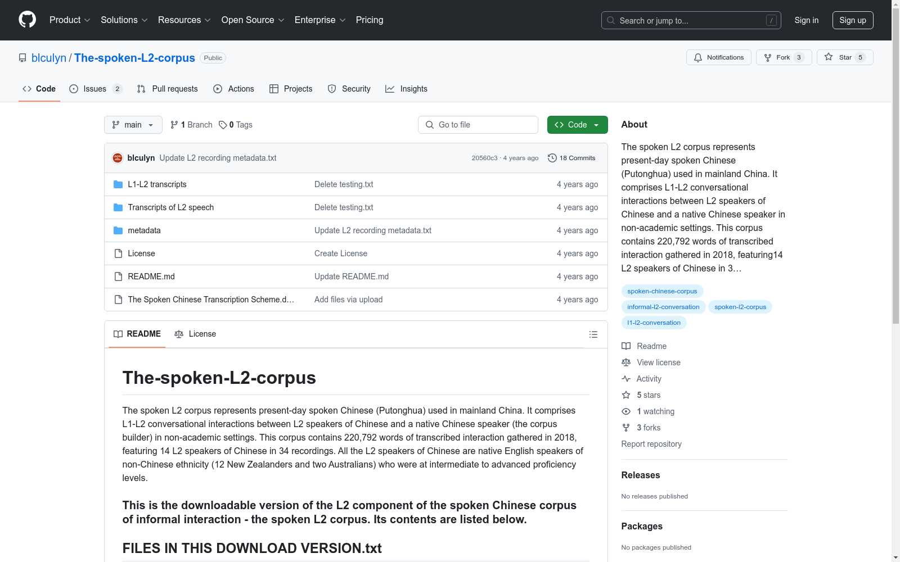The image size is (900, 562).
Task: Open the L1-L2 transcripts folder icon
Action: click(118, 184)
